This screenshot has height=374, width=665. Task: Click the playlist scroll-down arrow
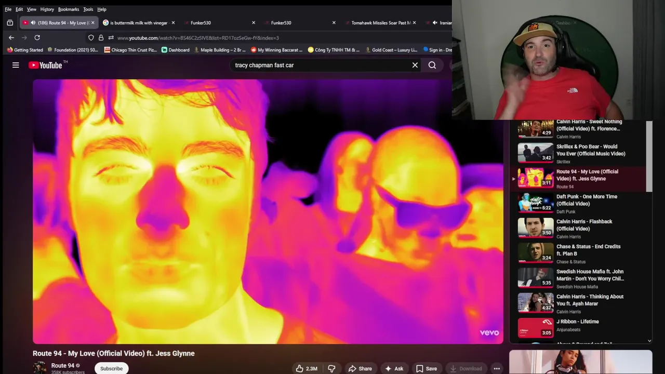coord(649,341)
